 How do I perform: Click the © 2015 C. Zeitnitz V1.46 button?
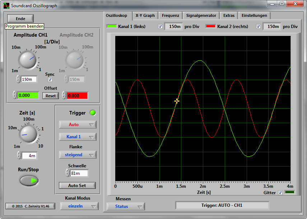(x=31, y=206)
